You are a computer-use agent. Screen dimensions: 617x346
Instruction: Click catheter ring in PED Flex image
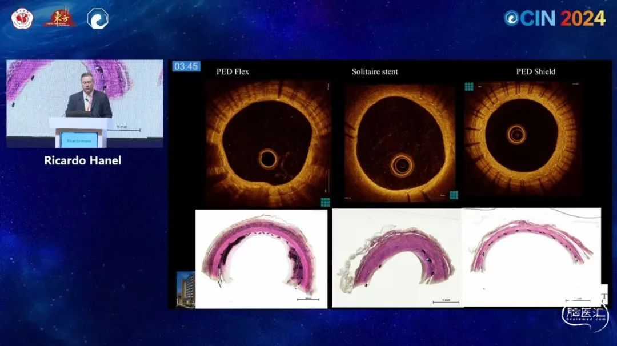(268, 159)
